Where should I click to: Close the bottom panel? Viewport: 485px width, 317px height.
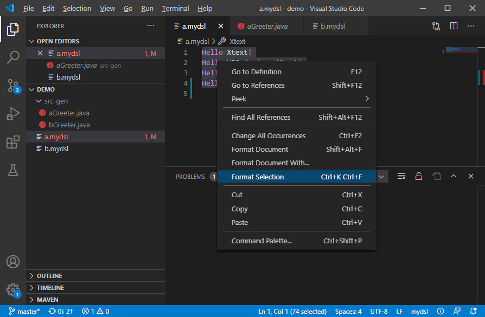(471, 176)
